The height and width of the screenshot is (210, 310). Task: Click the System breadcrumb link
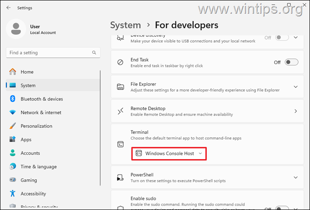tap(125, 25)
